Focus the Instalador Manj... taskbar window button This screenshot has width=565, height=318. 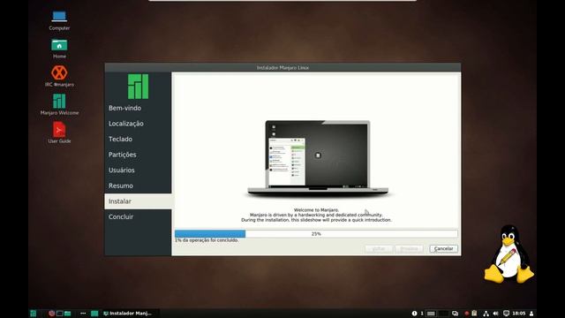(x=131, y=314)
